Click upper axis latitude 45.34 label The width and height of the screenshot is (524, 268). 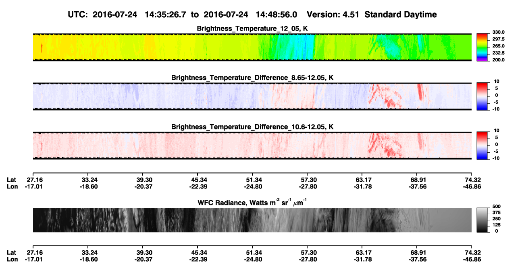pos(198,180)
